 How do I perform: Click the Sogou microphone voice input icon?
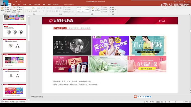point(143,97)
